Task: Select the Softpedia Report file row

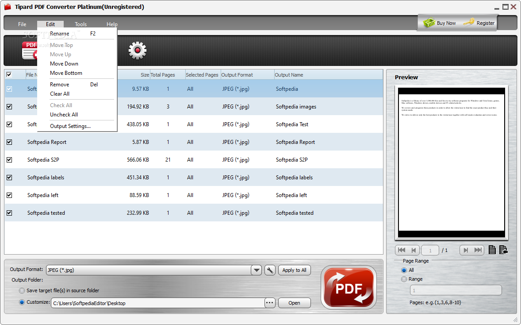Action: click(194, 142)
